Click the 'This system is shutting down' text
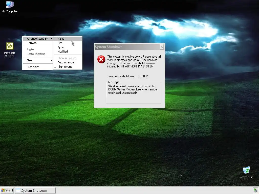The width and height of the screenshot is (259, 194). tap(134, 61)
